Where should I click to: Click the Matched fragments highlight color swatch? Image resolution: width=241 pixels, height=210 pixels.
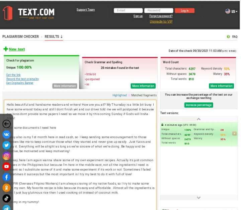(x=129, y=95)
